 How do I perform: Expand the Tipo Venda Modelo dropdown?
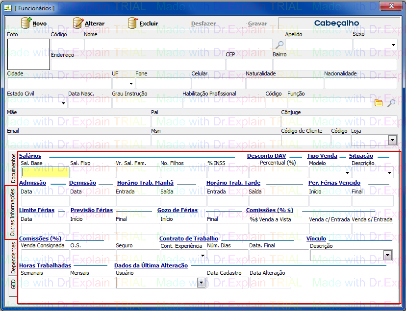pyautogui.click(x=347, y=172)
